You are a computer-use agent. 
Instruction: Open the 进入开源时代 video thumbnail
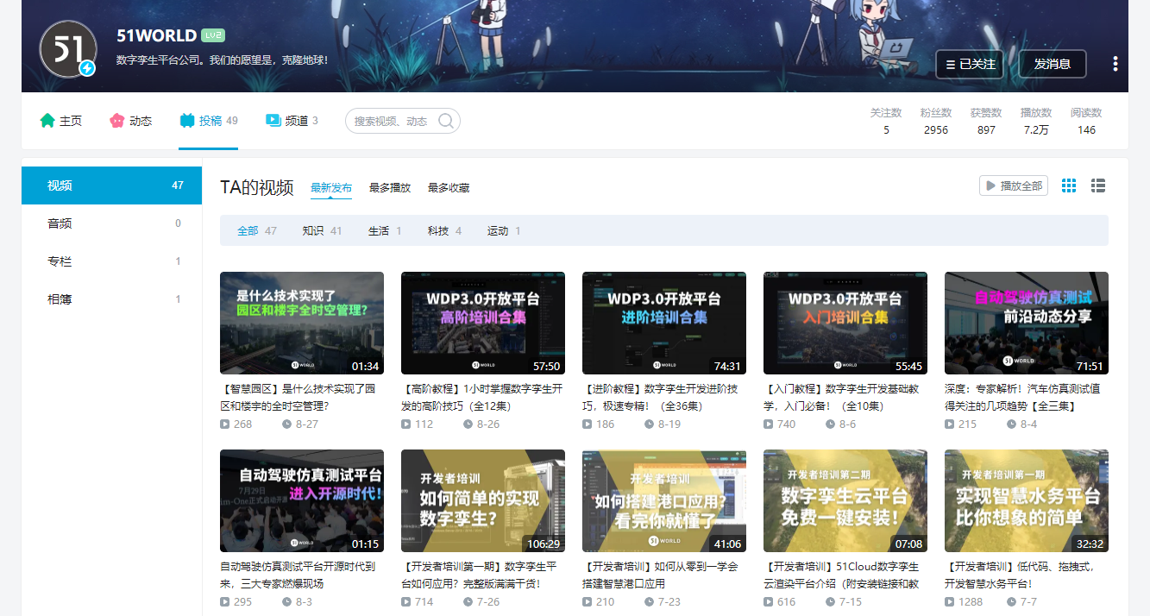click(x=302, y=500)
